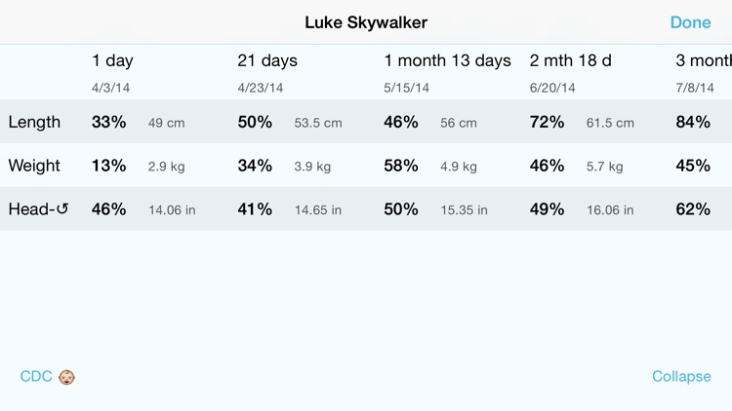Viewport: 732px width, 411px height.
Task: Switch the CDC growth standard
Action: click(x=36, y=376)
